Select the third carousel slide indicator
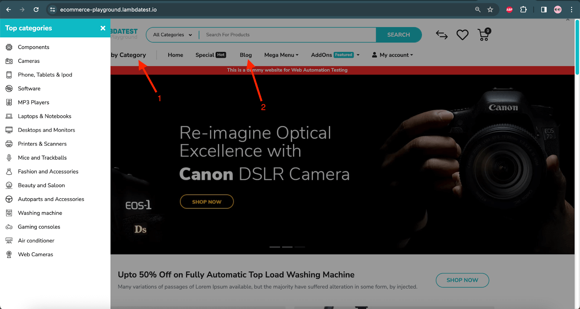Image resolution: width=580 pixels, height=309 pixels. click(300, 247)
